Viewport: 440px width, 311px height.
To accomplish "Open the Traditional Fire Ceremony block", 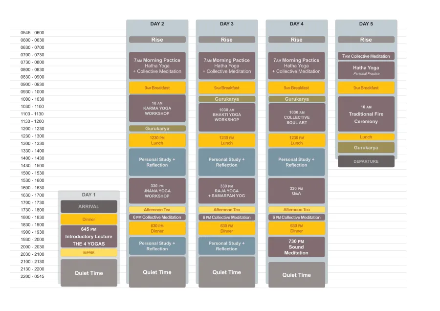I will 366,114.
